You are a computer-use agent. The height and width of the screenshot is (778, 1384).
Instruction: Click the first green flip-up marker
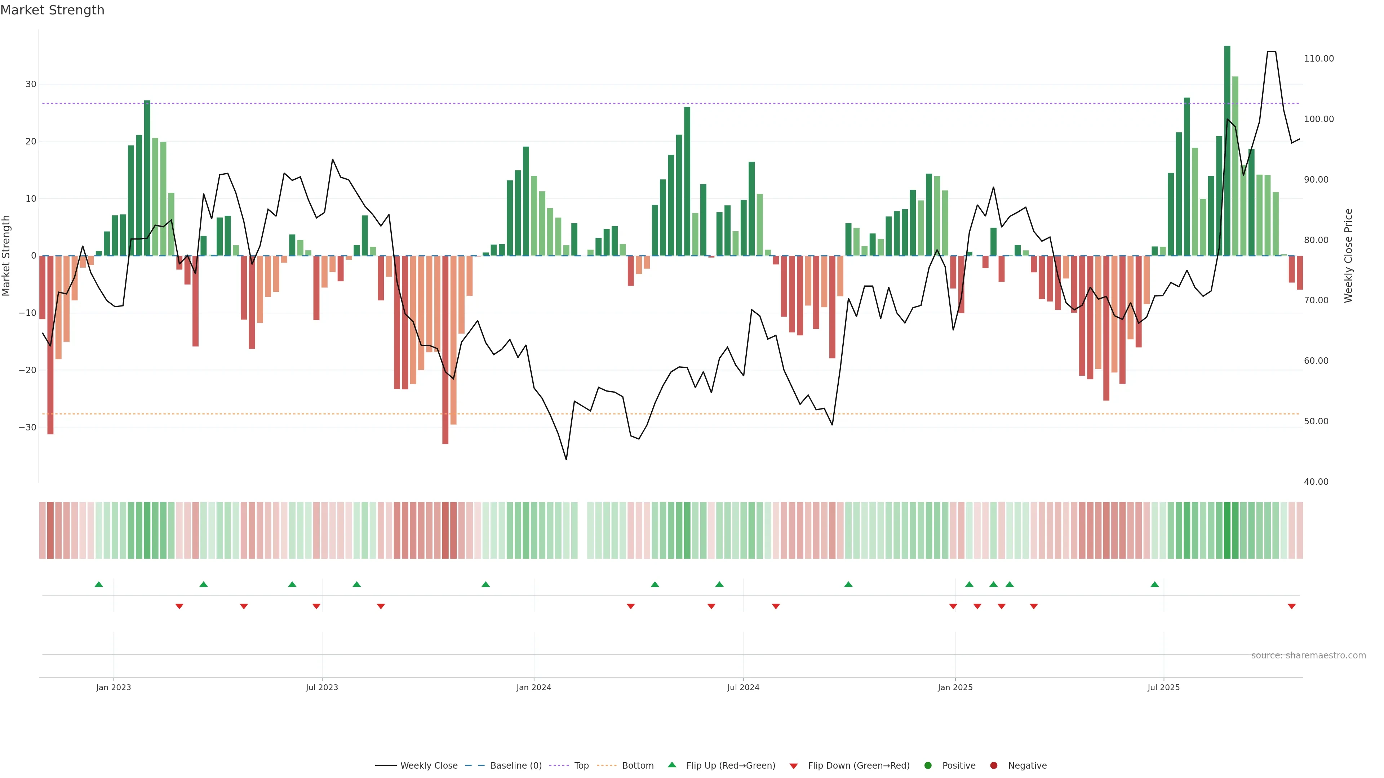99,584
